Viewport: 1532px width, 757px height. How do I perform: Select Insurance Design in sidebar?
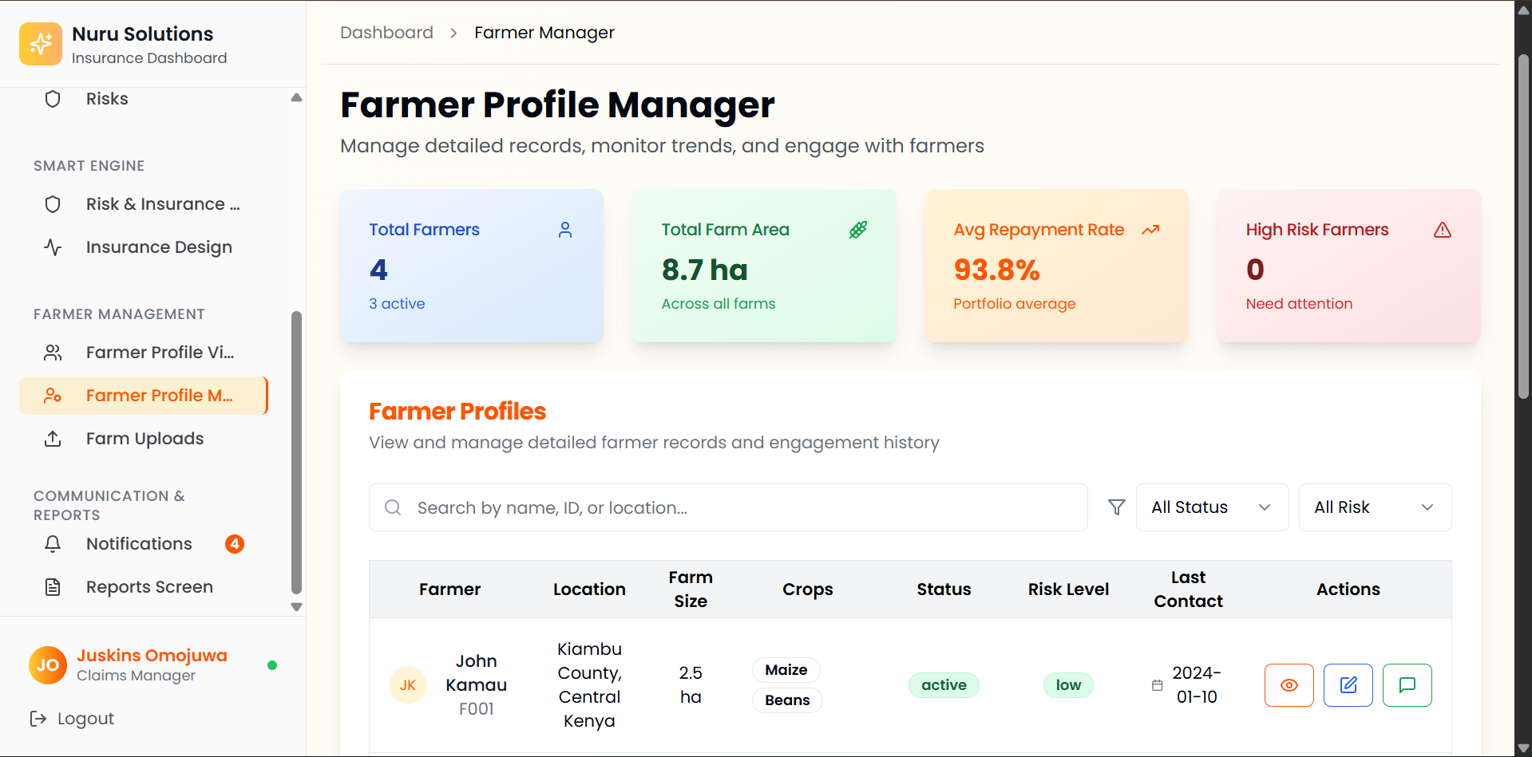coord(144,247)
